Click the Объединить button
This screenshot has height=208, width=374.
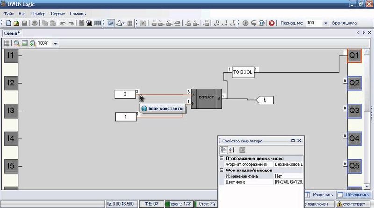354,195
